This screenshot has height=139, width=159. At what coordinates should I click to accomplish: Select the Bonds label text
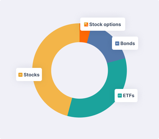[x=128, y=44]
